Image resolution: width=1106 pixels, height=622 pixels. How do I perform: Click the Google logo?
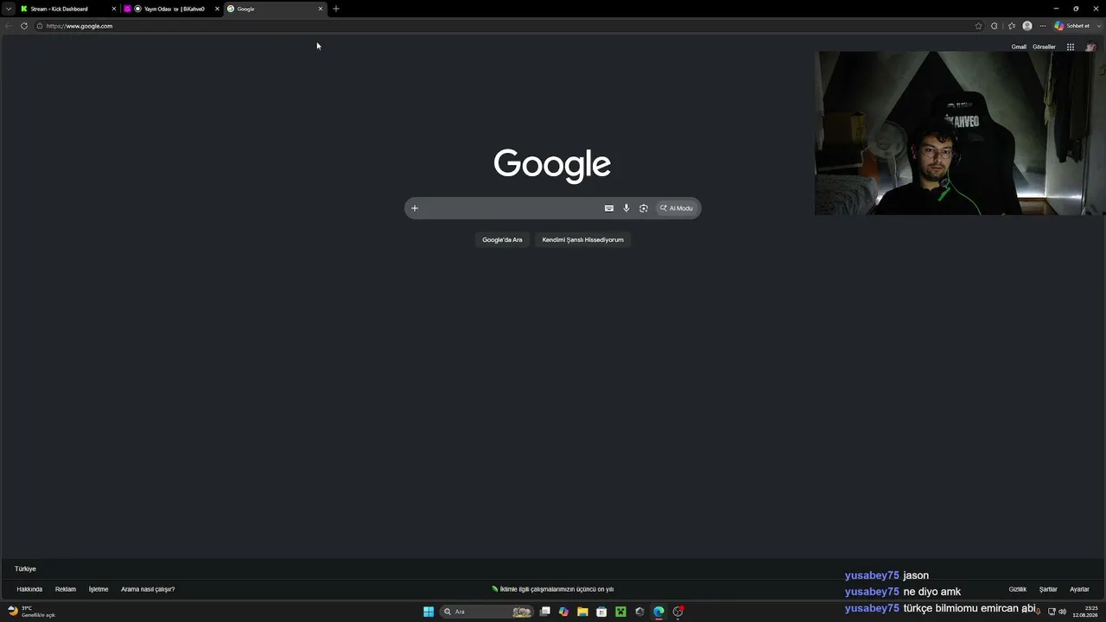coord(552,164)
